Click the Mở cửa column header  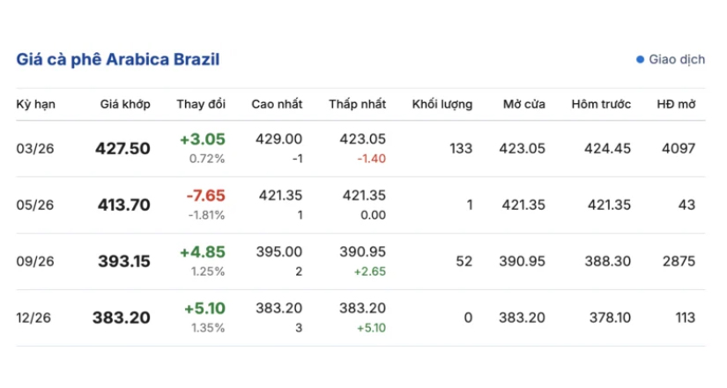[x=524, y=104]
